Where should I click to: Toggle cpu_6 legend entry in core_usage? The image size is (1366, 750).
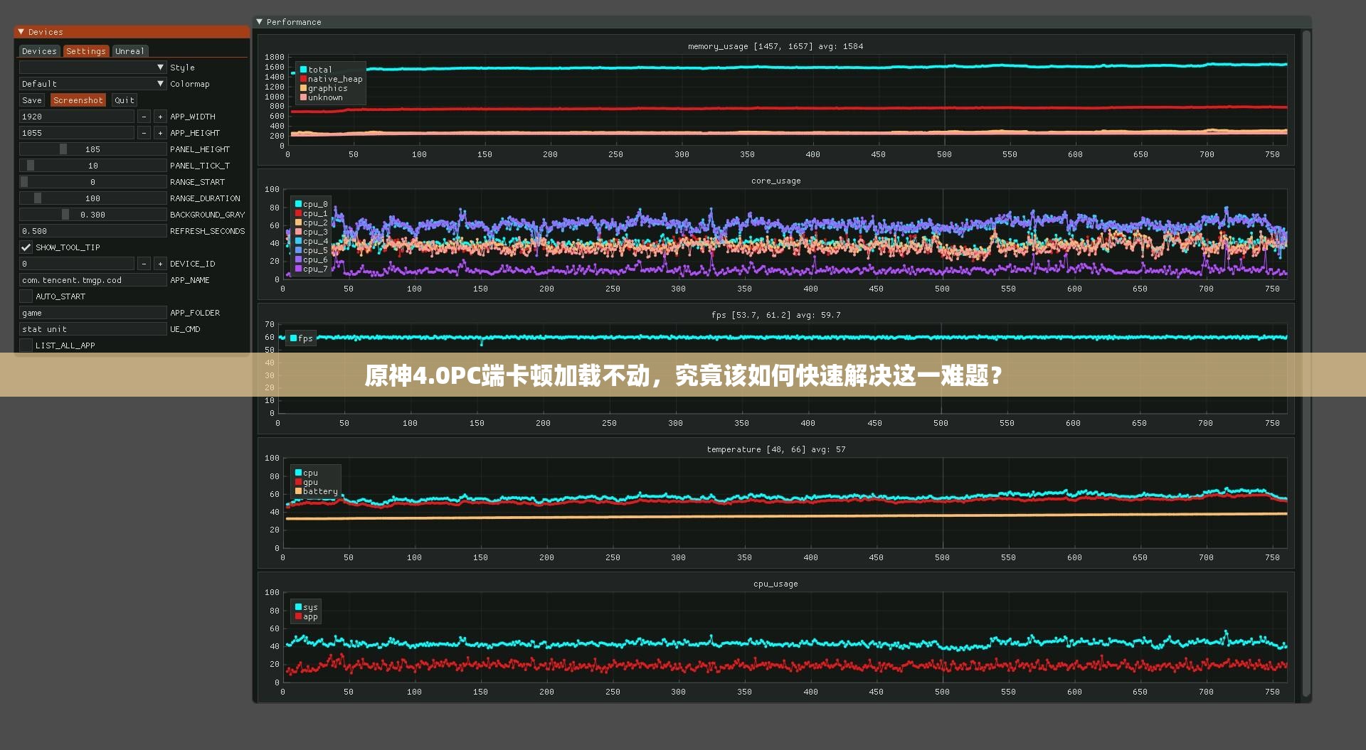coord(311,259)
